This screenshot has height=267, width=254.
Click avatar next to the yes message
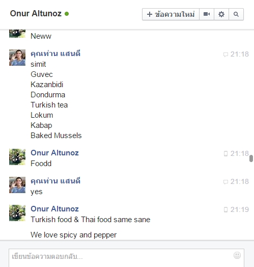pyautogui.click(x=17, y=185)
